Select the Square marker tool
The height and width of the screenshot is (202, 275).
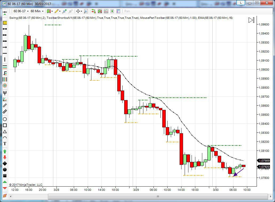tap(5, 176)
